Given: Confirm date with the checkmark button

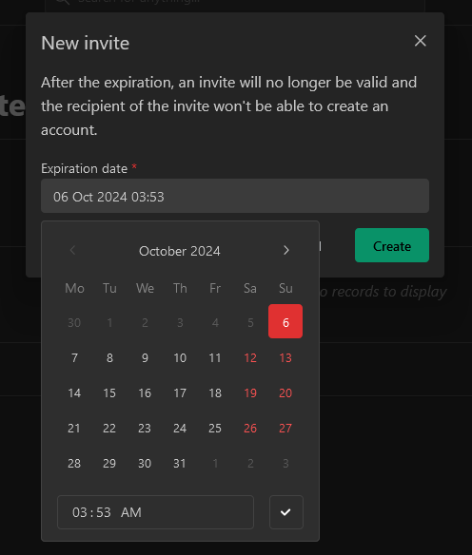Looking at the screenshot, I should coord(286,512).
